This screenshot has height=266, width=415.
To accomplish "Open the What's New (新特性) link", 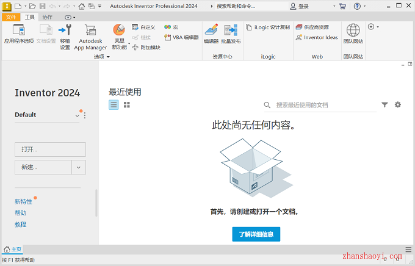I will pos(23,202).
